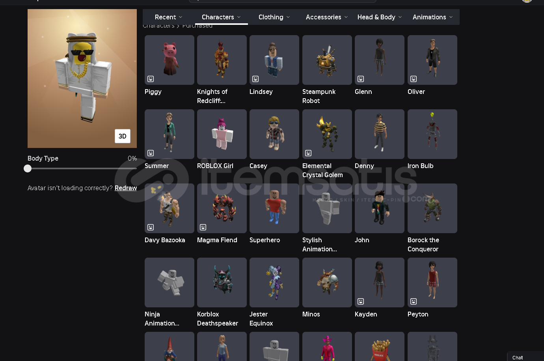Expand the Characters dropdown chevron
This screenshot has width=544, height=361.
(239, 17)
